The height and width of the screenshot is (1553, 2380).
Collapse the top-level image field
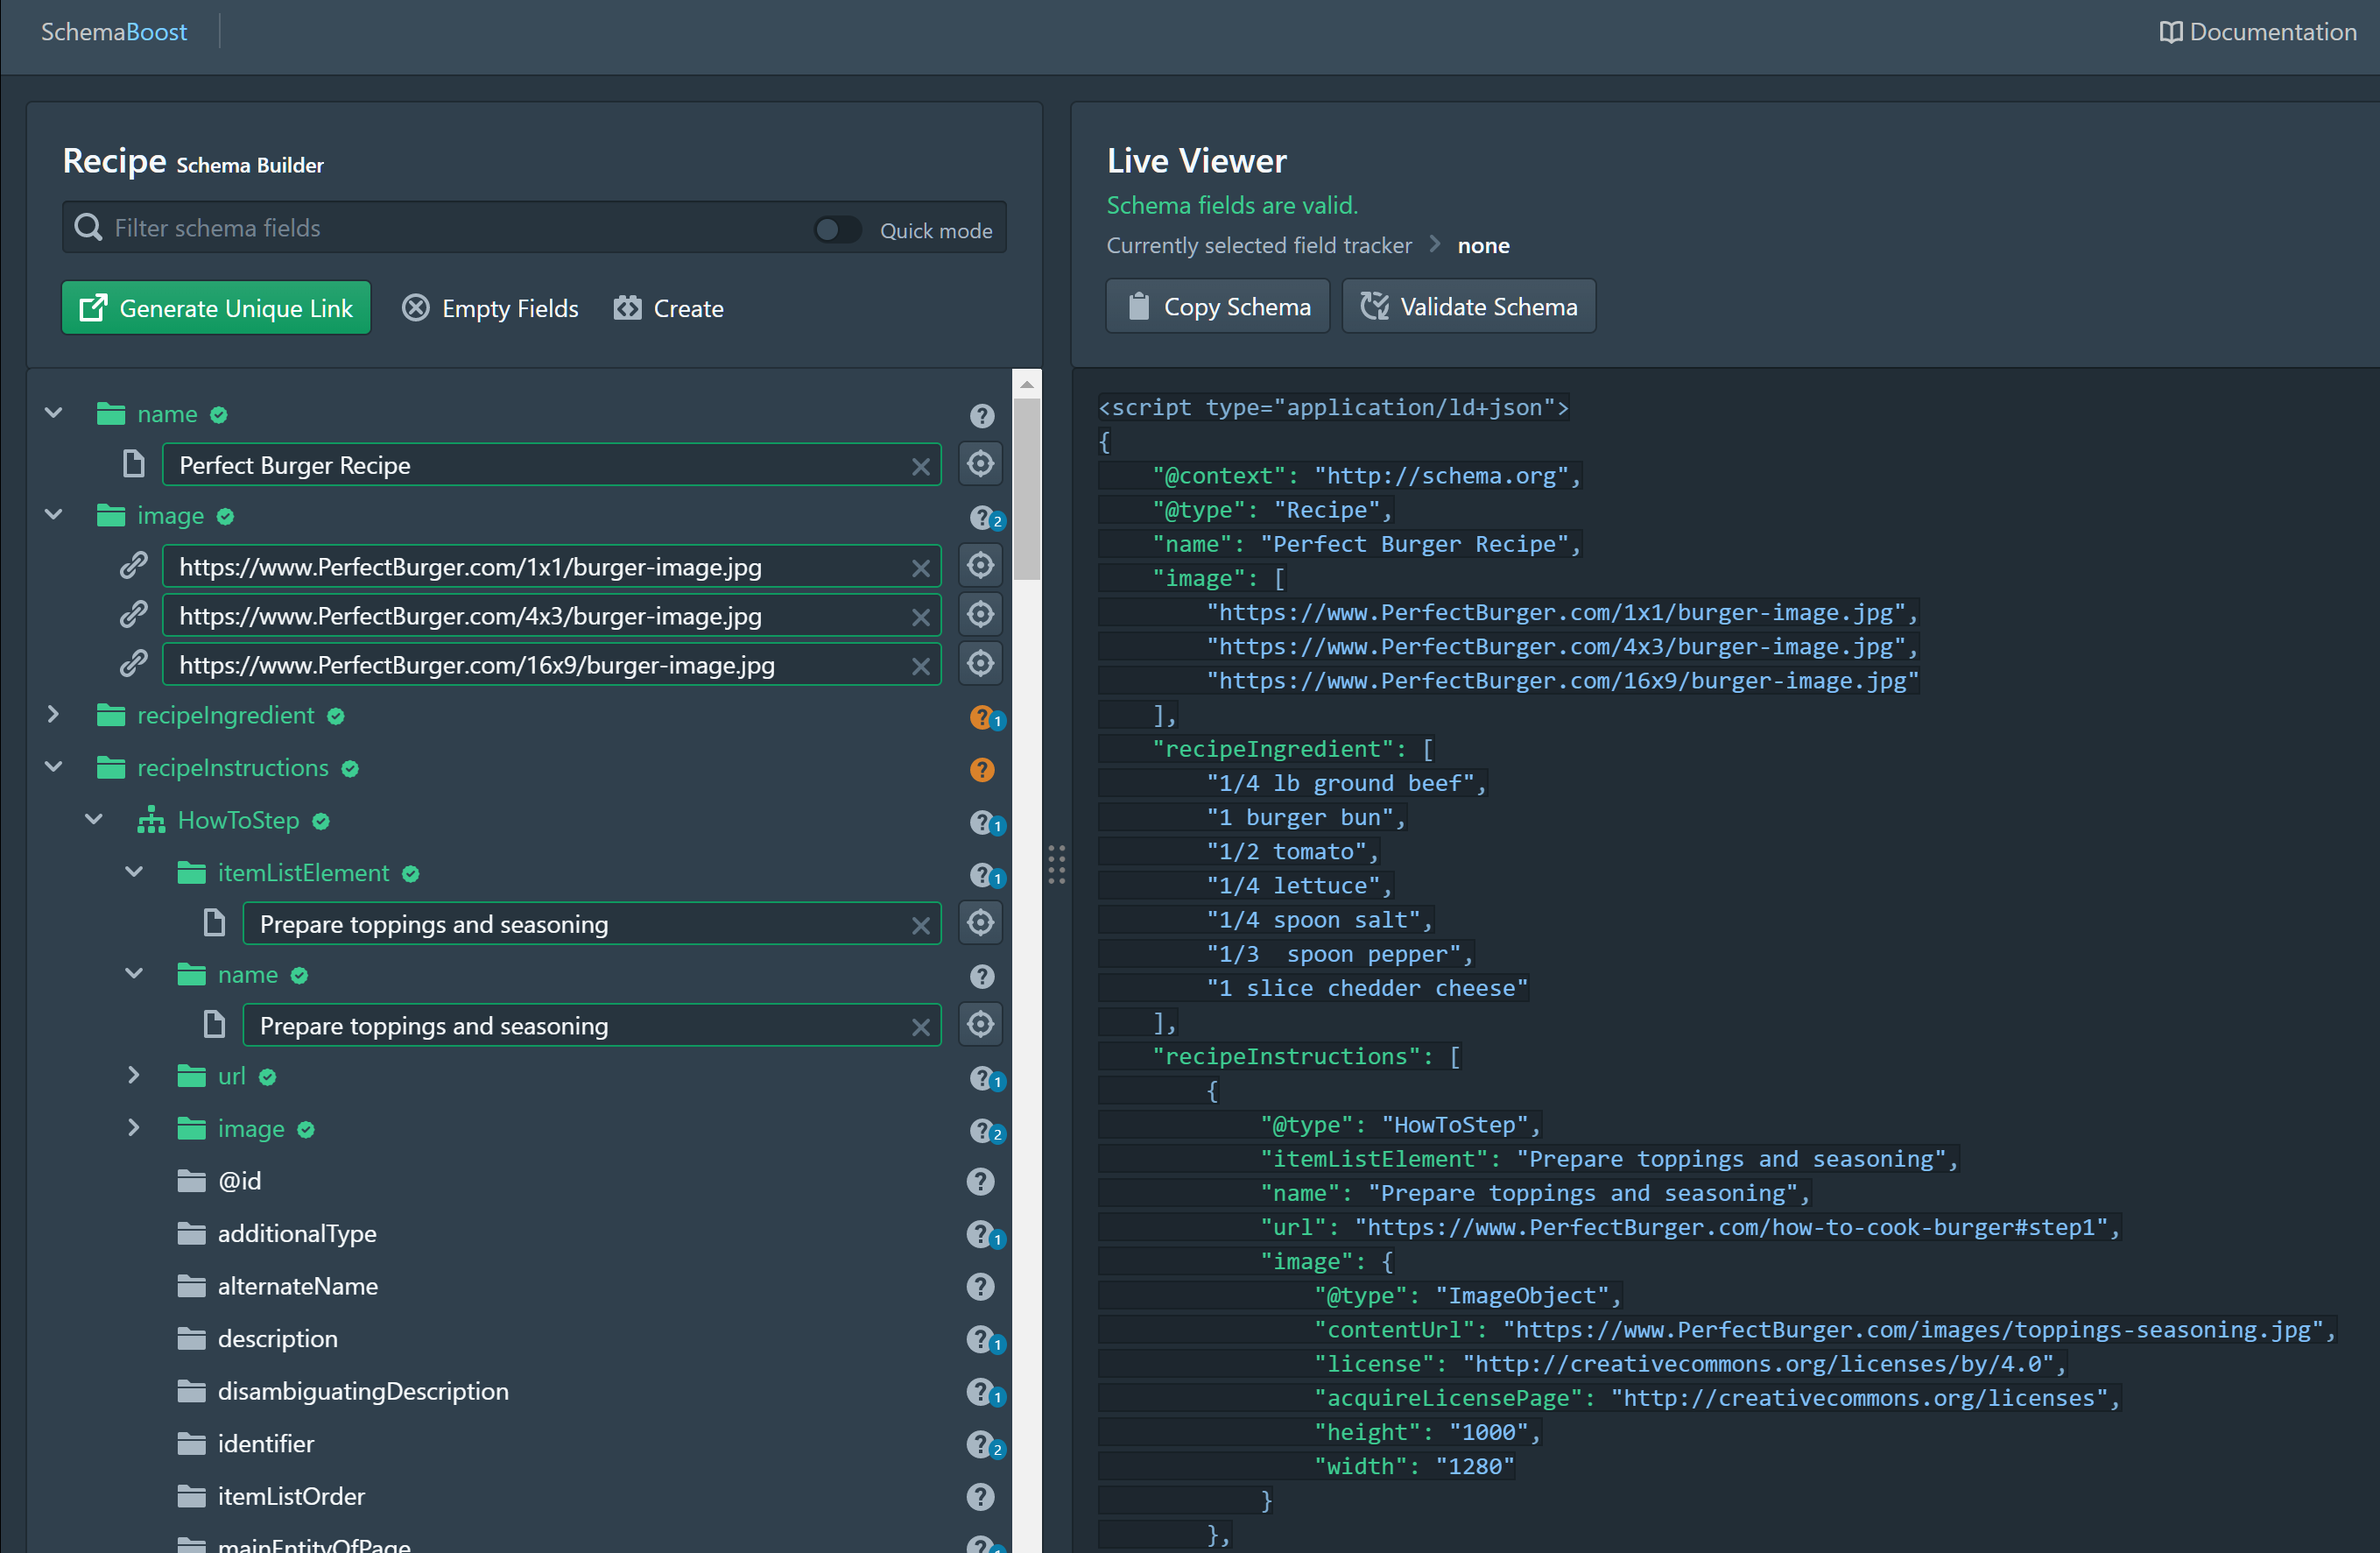[x=54, y=515]
